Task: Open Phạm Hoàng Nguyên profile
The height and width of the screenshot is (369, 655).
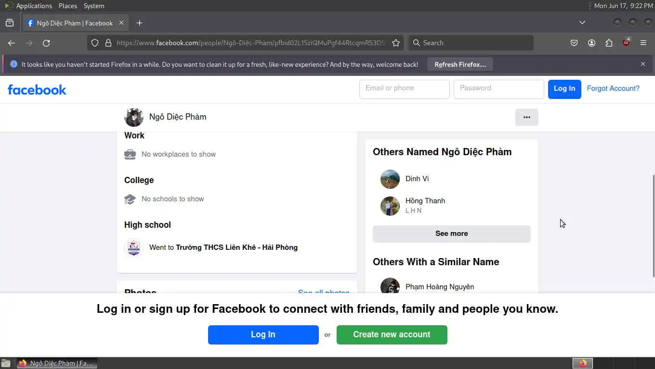Action: 440,287
